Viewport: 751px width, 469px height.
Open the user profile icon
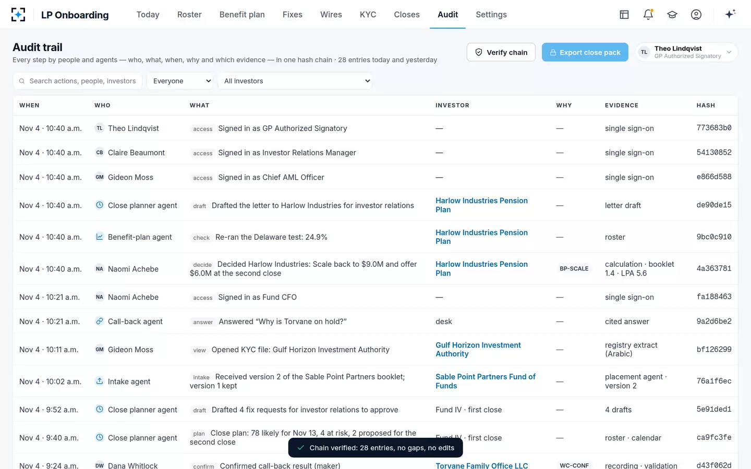tap(696, 15)
